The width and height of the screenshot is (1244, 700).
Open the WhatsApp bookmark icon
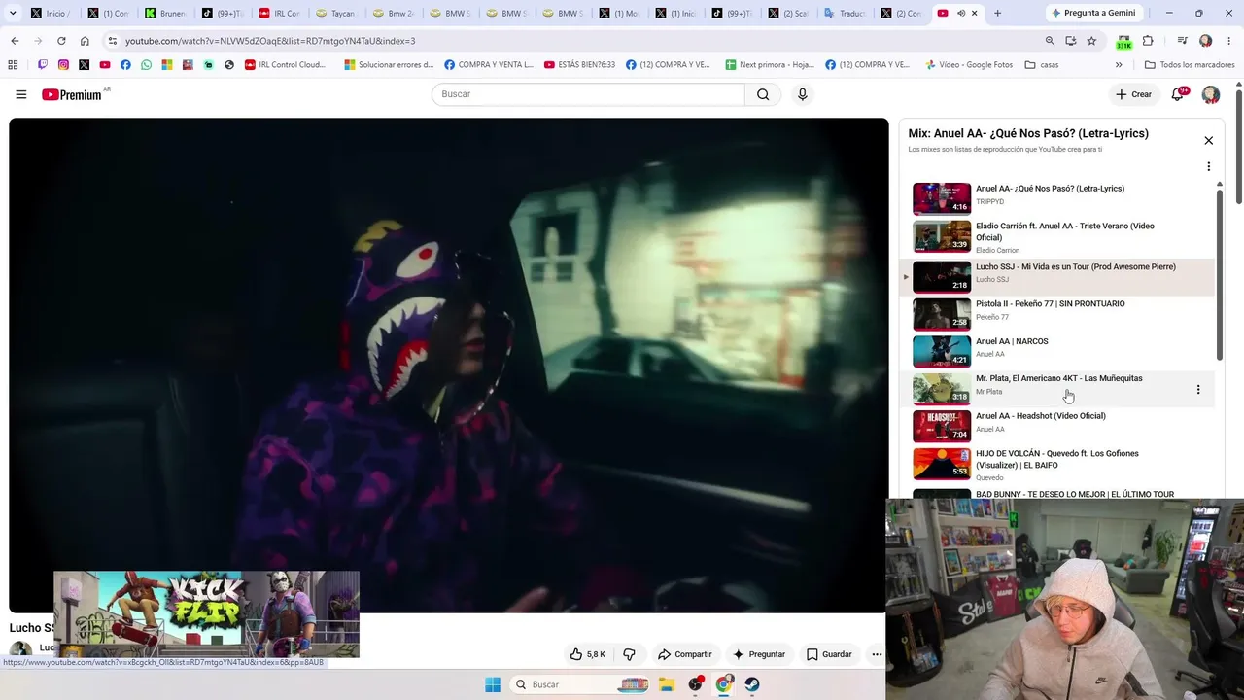coord(146,65)
